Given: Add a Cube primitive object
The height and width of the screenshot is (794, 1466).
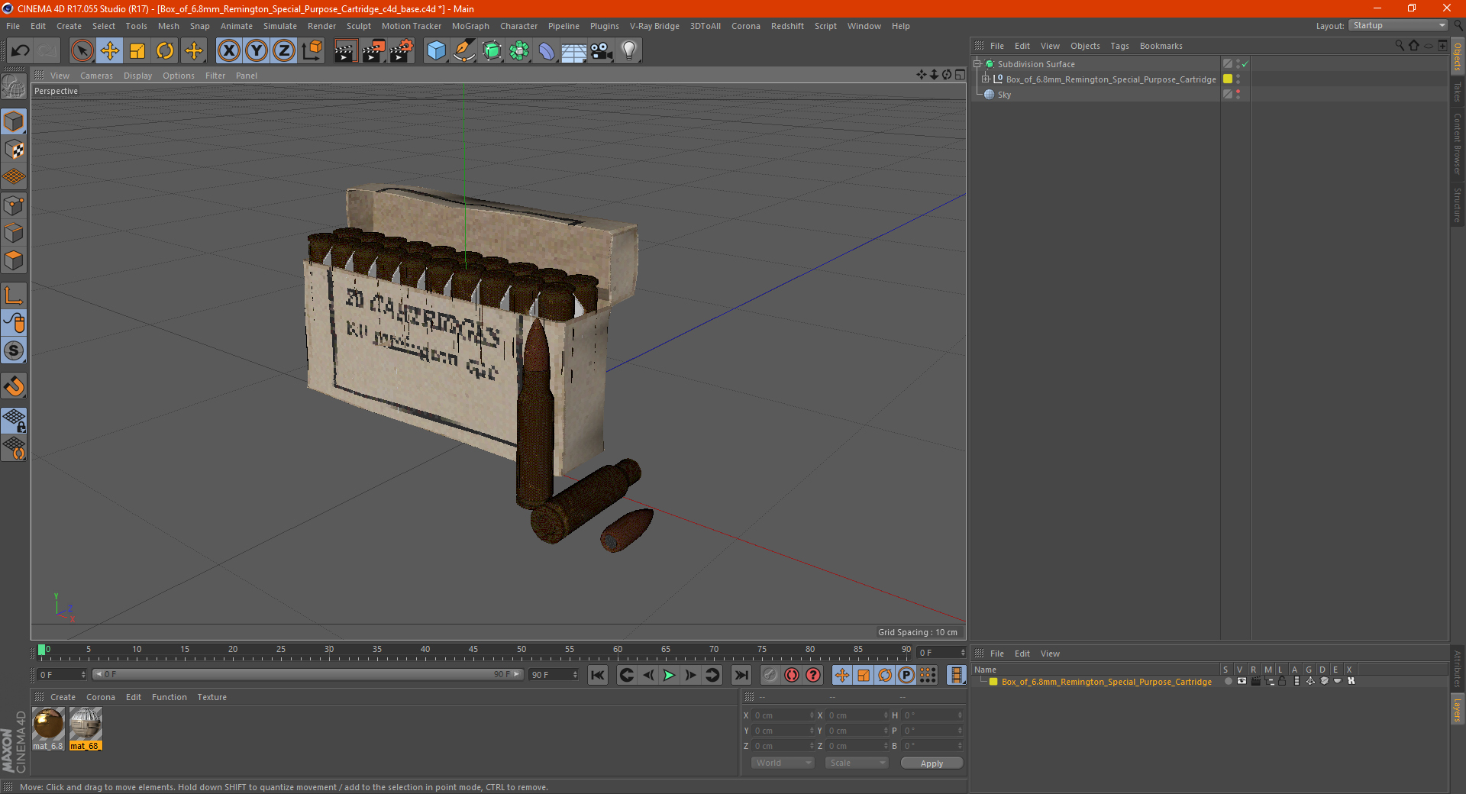Looking at the screenshot, I should pyautogui.click(x=436, y=51).
